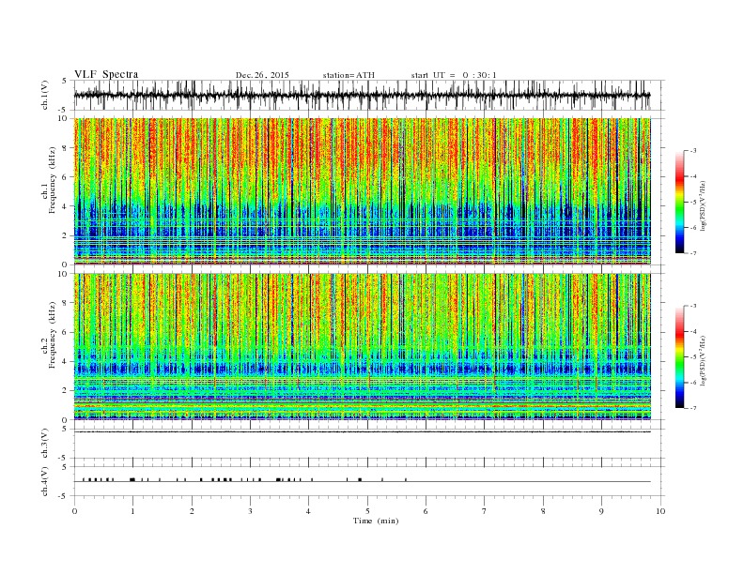Image resolution: width=744 pixels, height=574 pixels.
Task: Click the "log(PSD)(V²/Hz)" label beside ch.1 colorbar
Action: click(705, 205)
